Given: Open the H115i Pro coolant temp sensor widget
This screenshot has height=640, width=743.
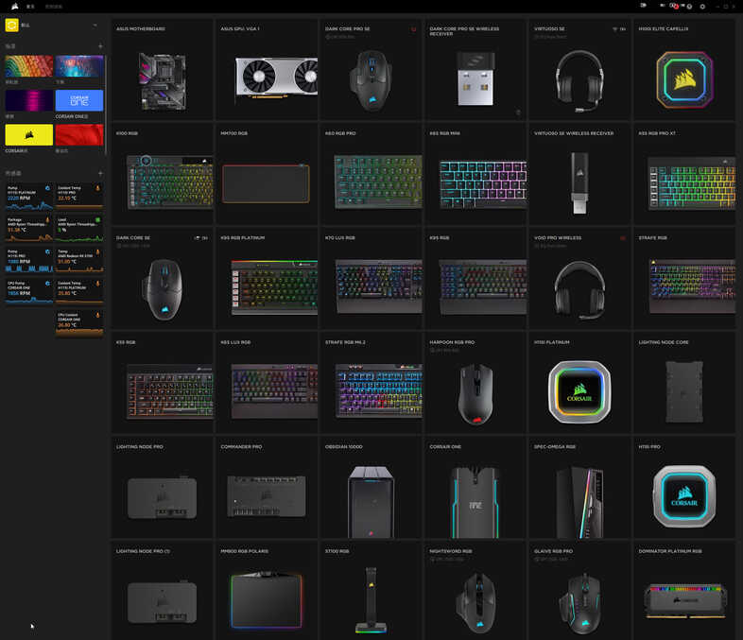Looking at the screenshot, I should (79, 197).
